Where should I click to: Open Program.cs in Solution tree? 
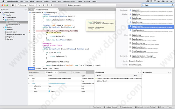coord(11,37)
